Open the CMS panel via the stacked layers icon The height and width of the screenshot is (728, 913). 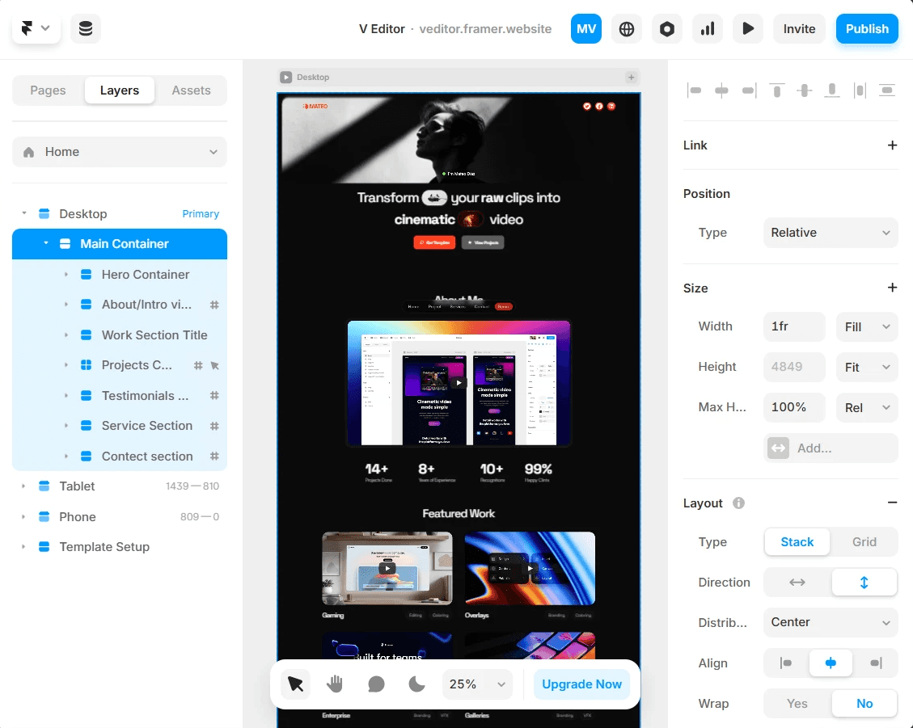pos(85,27)
